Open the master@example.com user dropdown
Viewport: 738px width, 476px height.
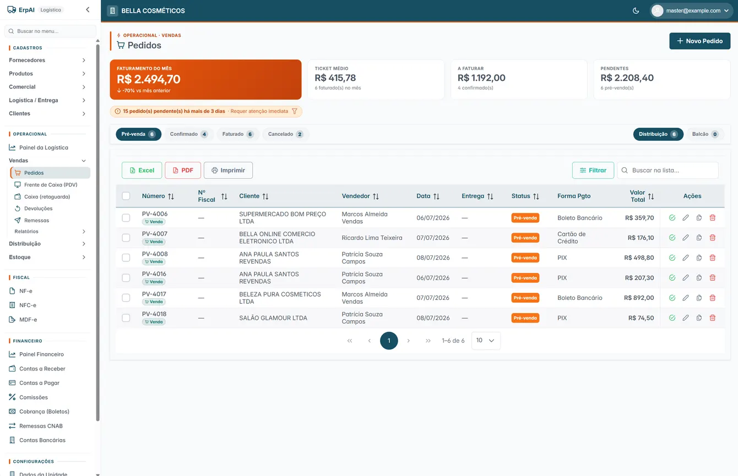pos(692,10)
